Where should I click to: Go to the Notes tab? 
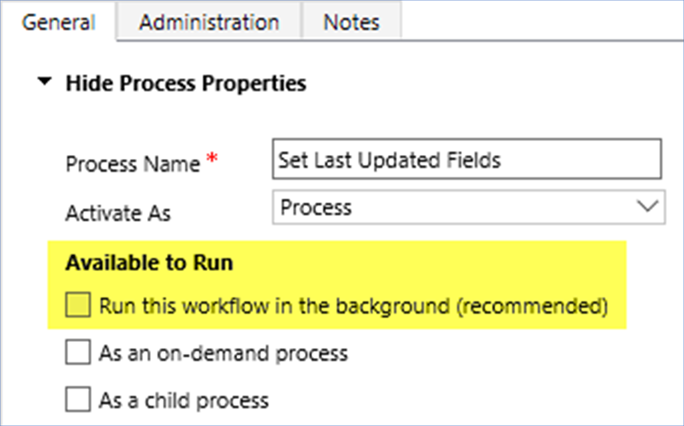351,22
